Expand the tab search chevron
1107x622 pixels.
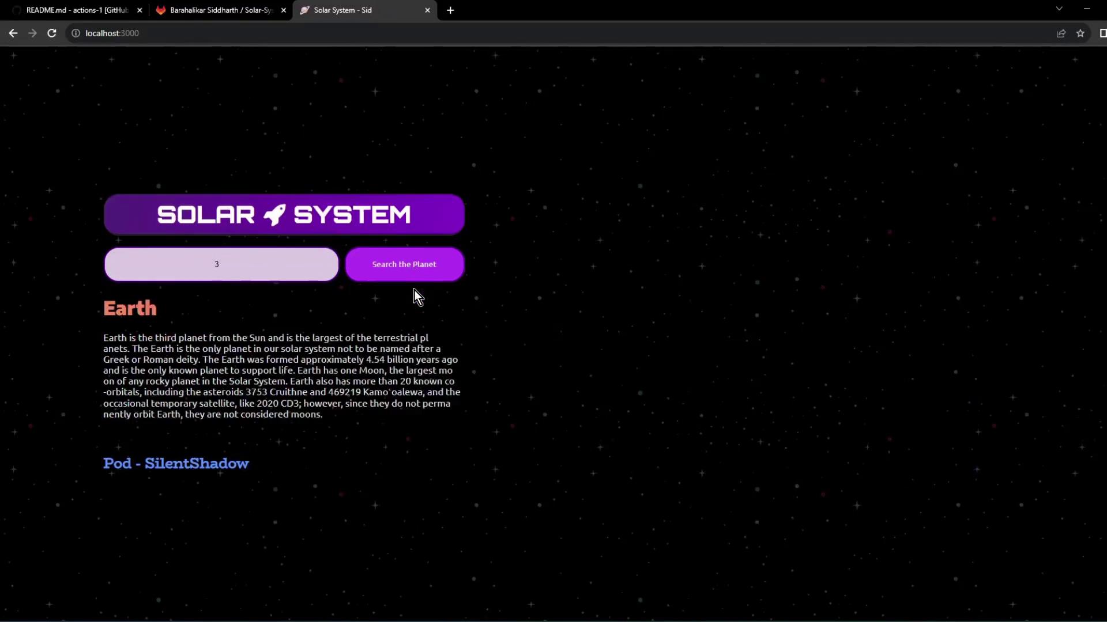coord(1059,9)
